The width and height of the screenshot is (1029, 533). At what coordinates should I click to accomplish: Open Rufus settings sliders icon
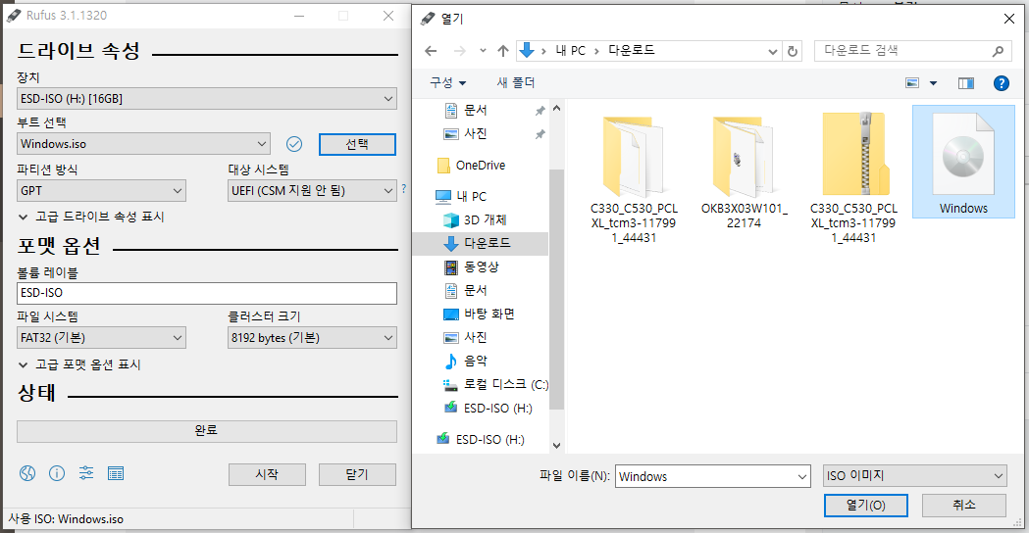(x=86, y=473)
